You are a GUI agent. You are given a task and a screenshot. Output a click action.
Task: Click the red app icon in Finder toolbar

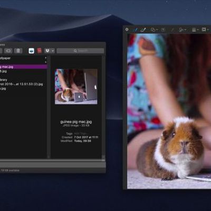[x=40, y=51]
